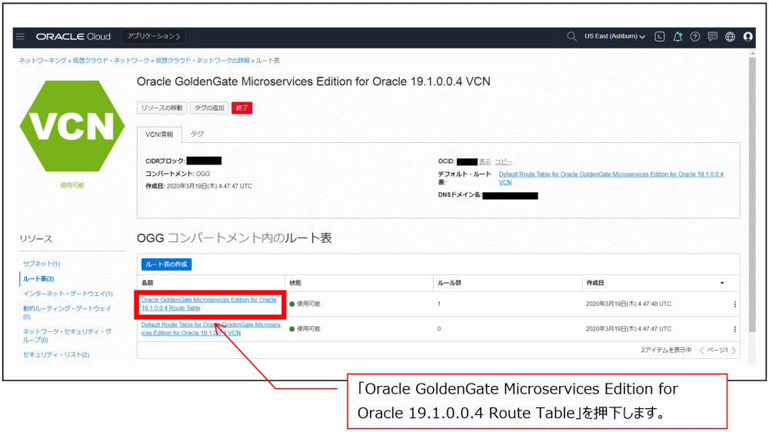
Task: Click the OCID コピー link
Action: (x=503, y=162)
